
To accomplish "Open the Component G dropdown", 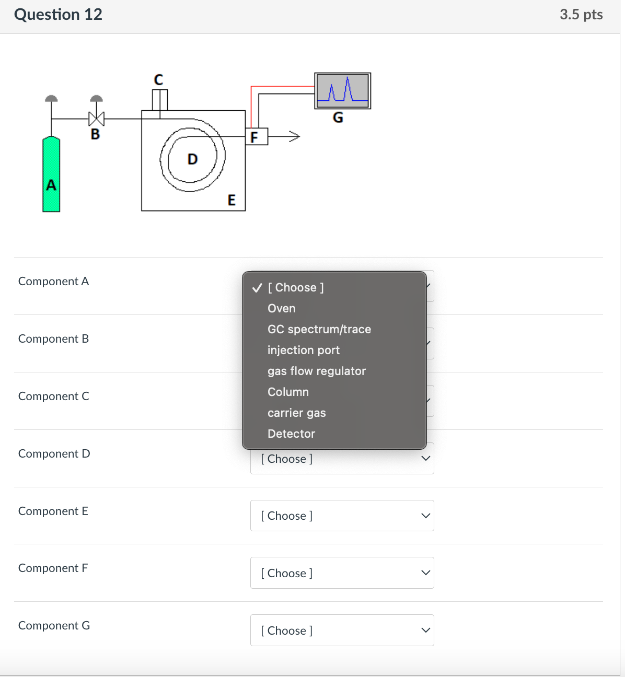I will 342,630.
